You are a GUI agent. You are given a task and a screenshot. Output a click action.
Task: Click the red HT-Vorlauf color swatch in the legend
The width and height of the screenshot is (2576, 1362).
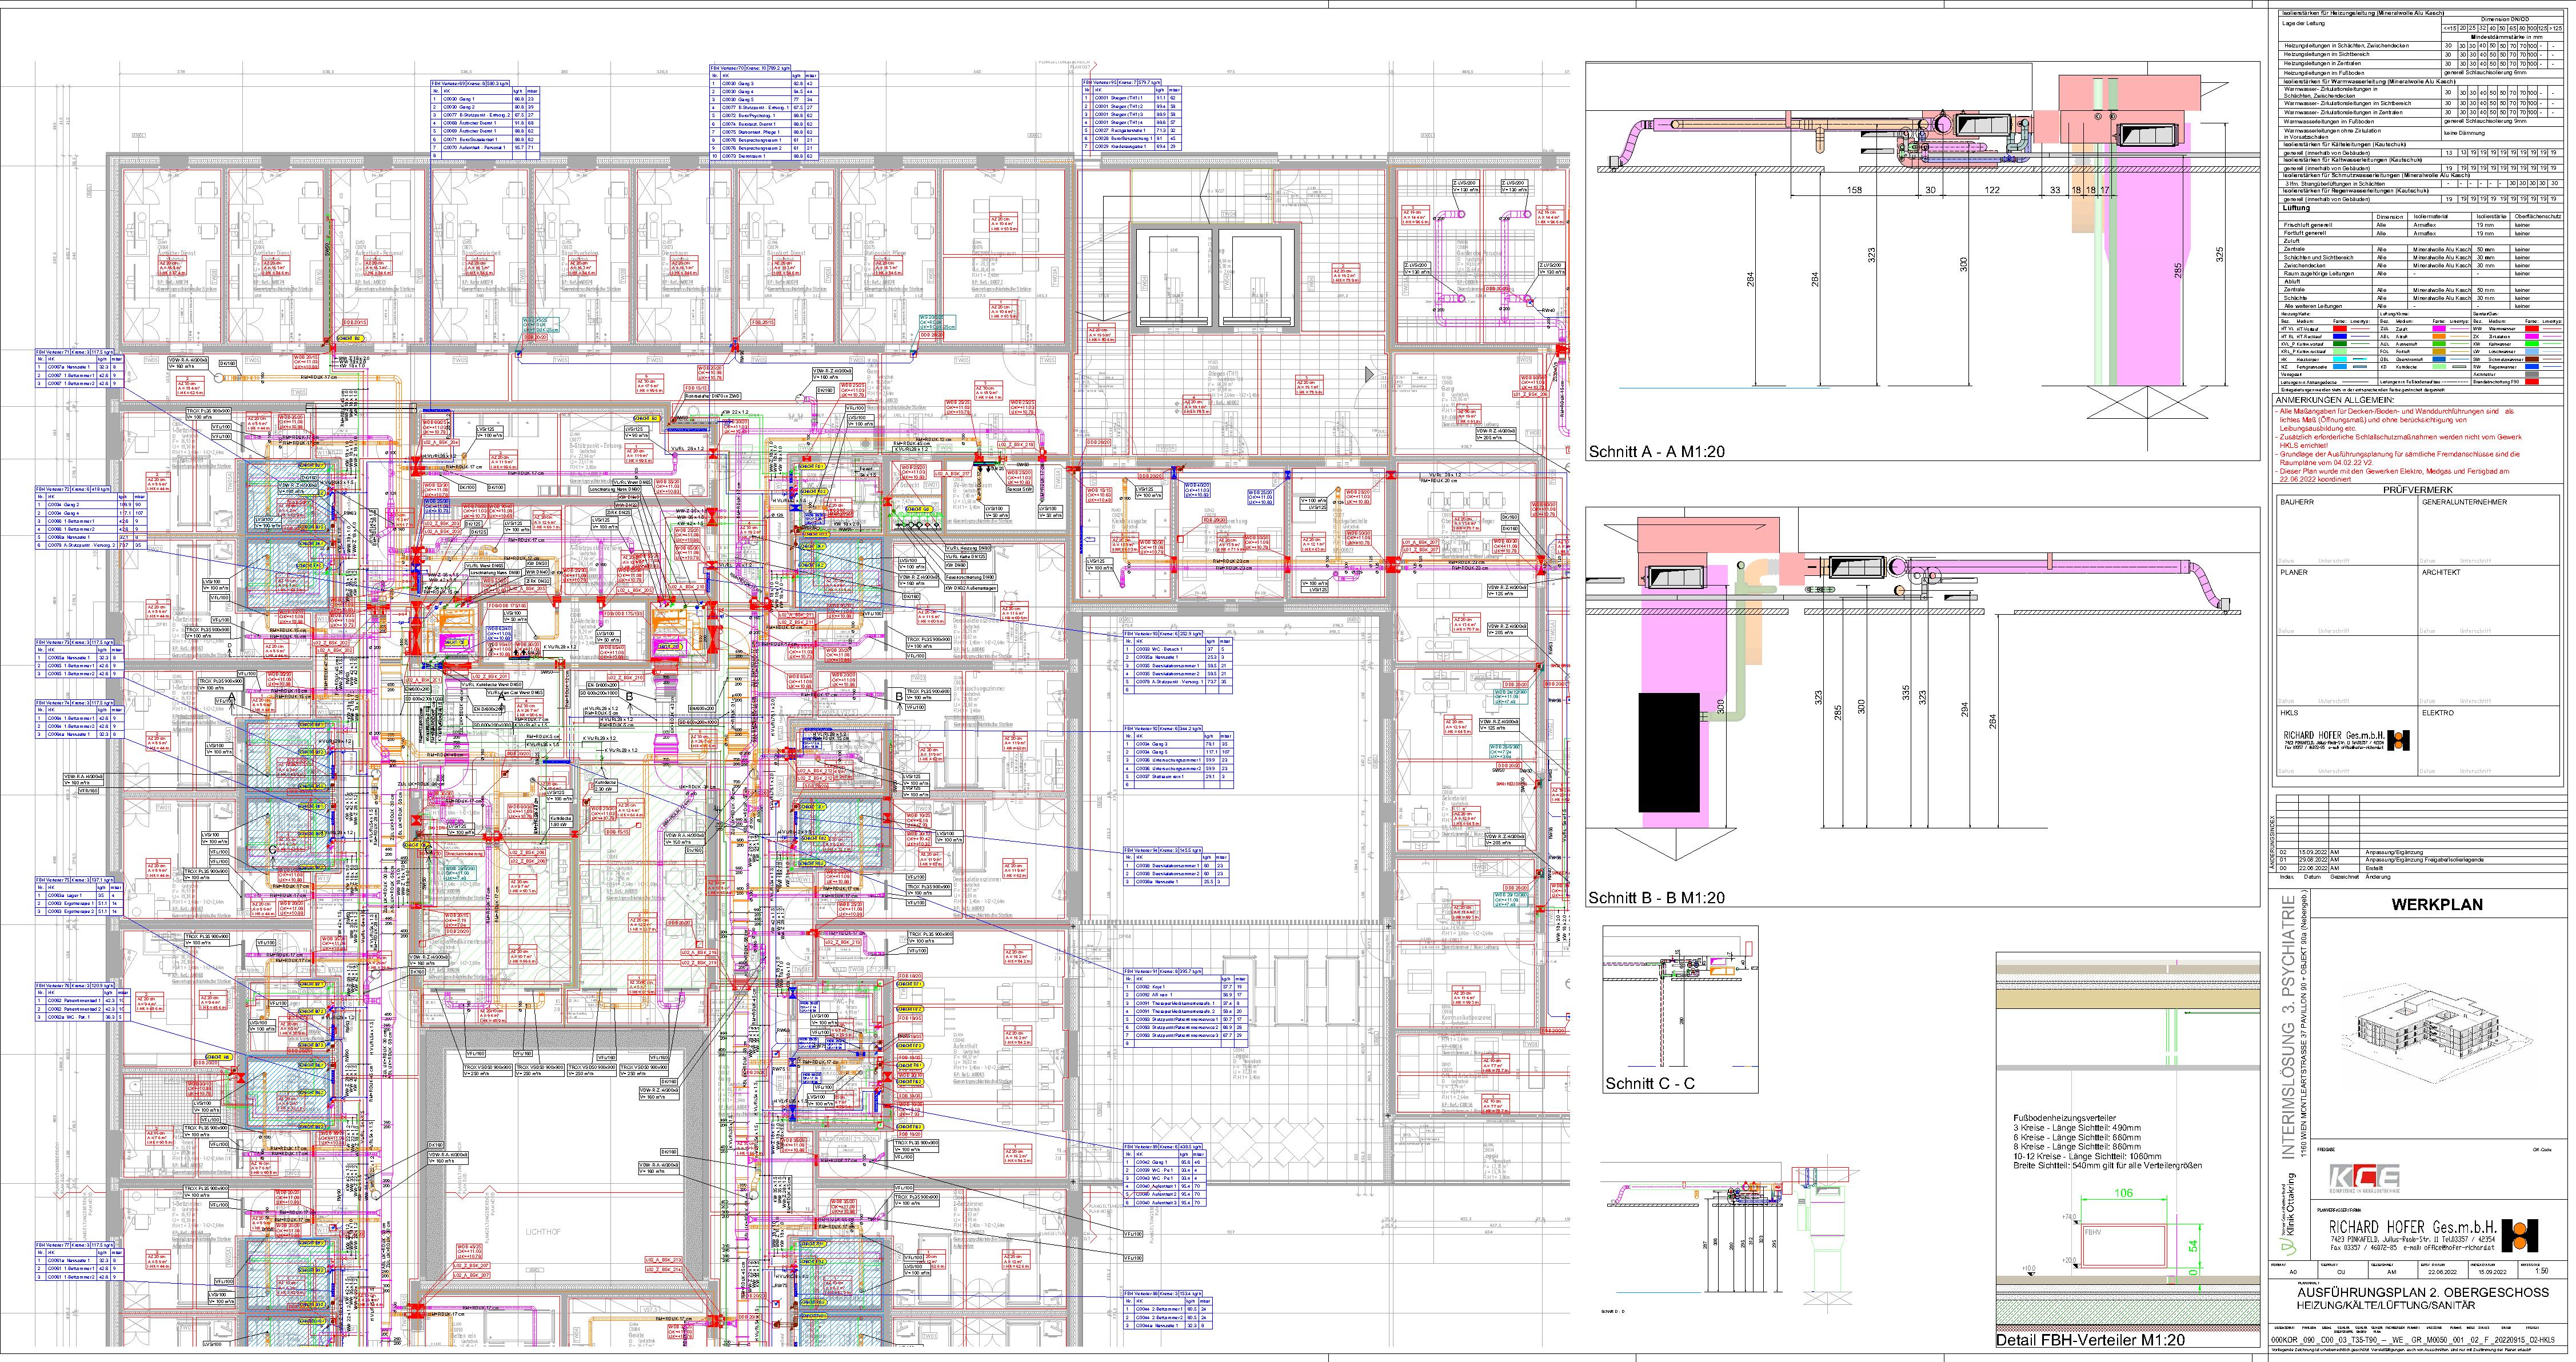pos(2340,329)
